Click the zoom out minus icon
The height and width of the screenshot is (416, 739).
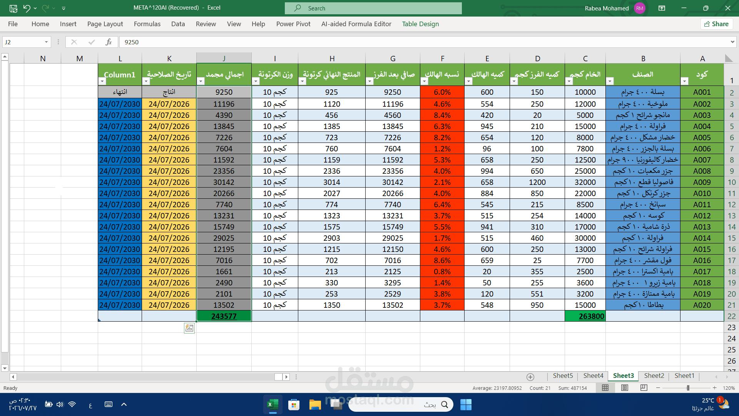pyautogui.click(x=658, y=388)
